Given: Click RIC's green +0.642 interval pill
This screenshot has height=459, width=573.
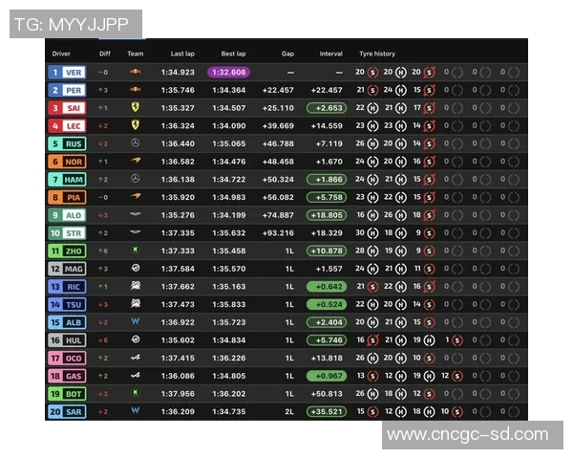Looking at the screenshot, I should (x=327, y=287).
